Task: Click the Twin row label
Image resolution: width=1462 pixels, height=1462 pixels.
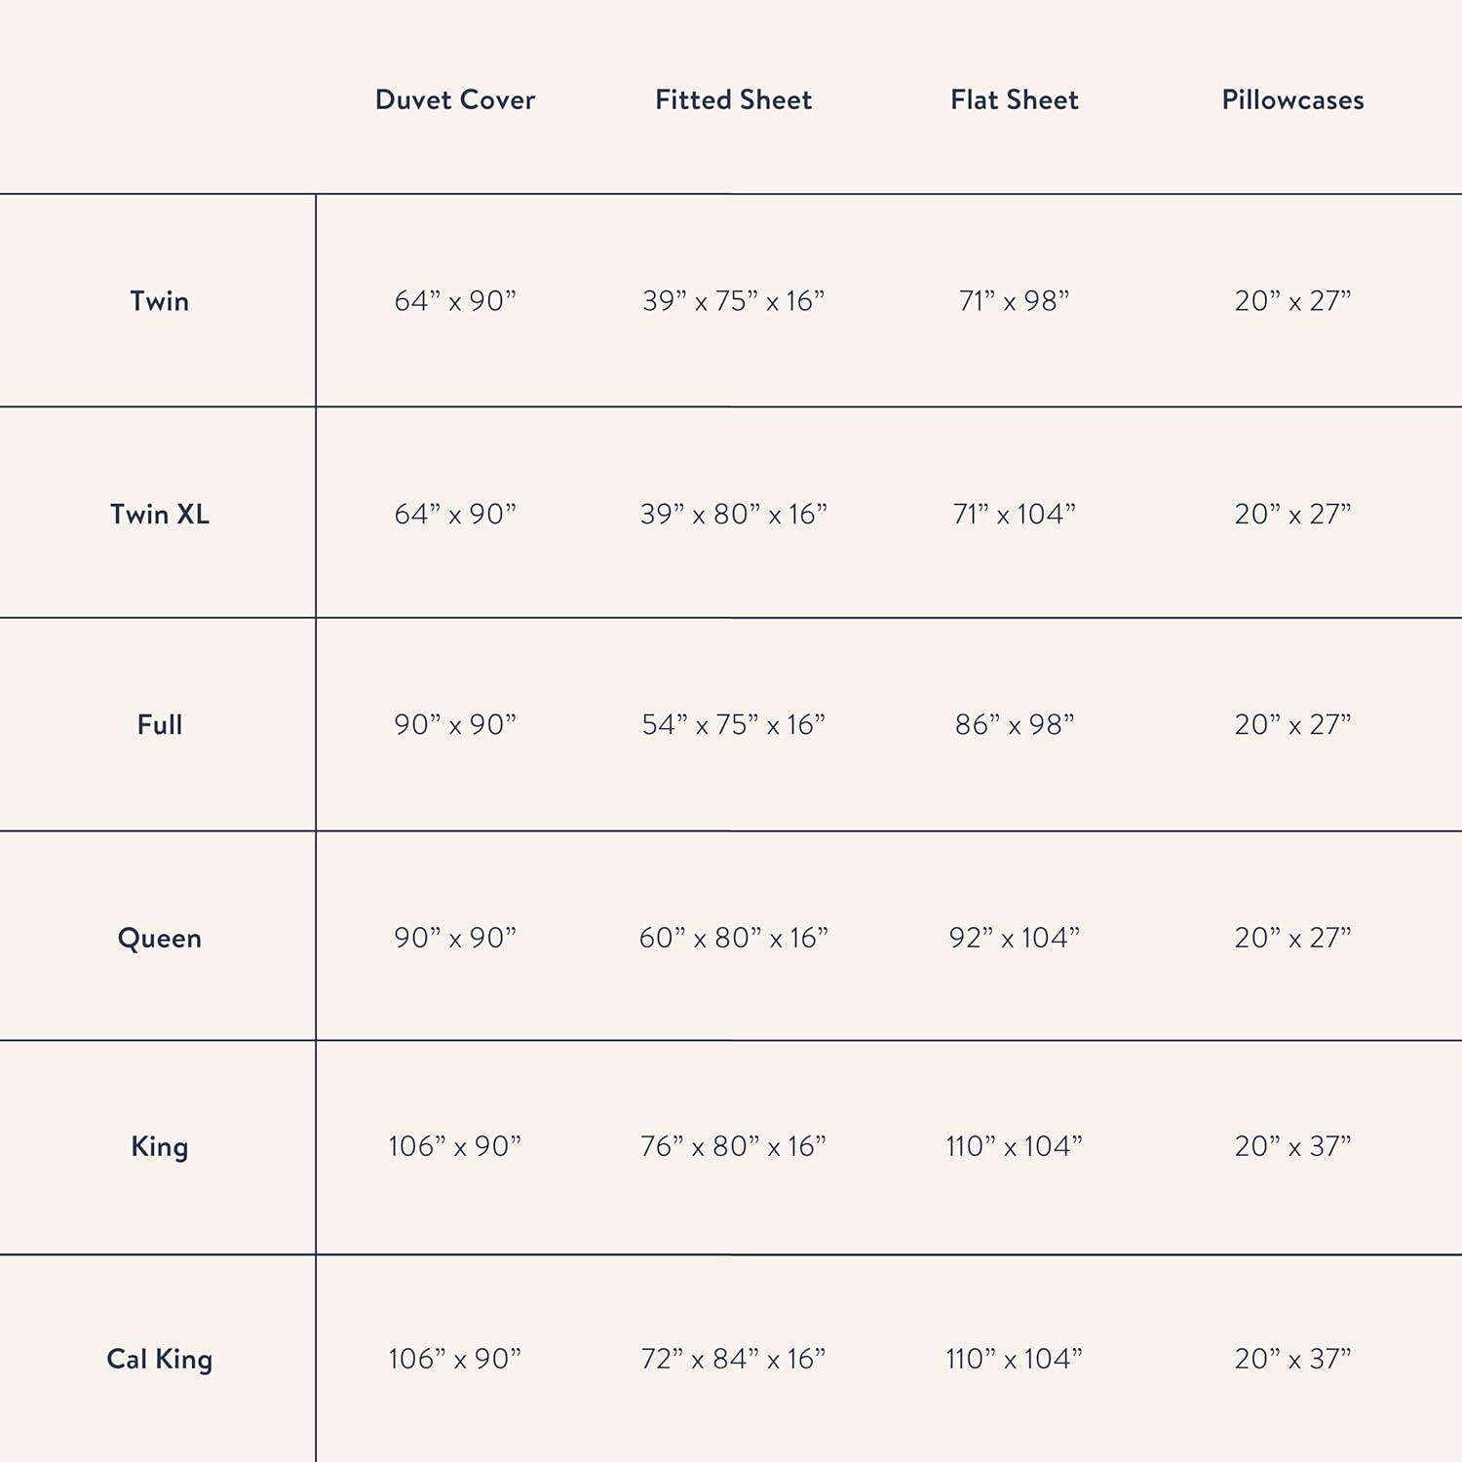Action: coord(160,300)
